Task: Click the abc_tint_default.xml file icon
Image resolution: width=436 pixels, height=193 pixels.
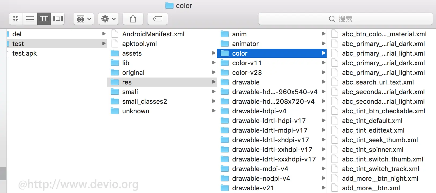Action: (x=334, y=121)
